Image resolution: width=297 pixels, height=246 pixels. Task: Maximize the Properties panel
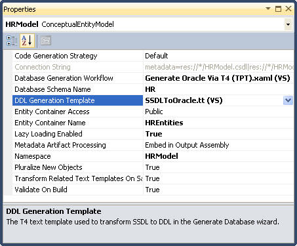278,9
